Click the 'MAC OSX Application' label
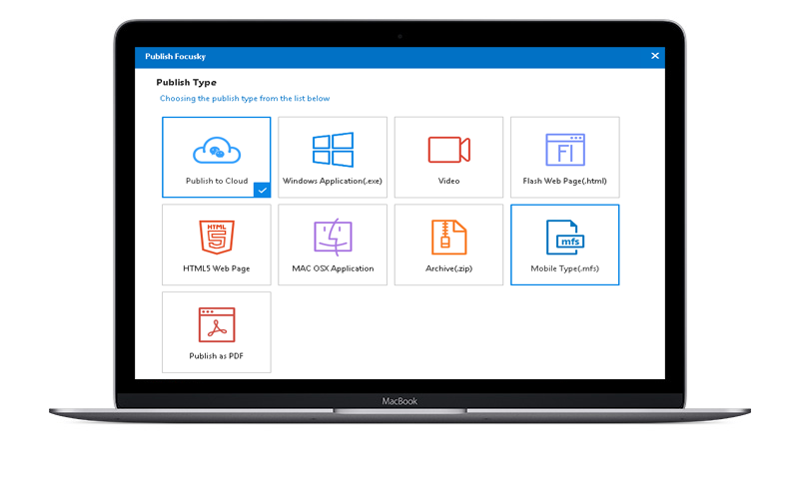Viewport: 799px width, 499px height. [333, 268]
